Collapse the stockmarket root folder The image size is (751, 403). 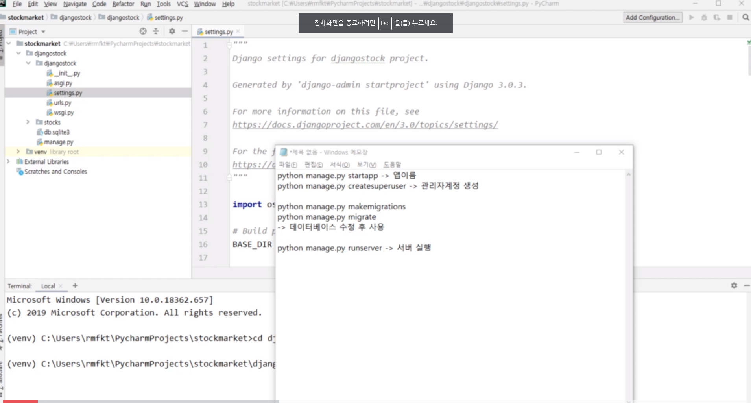point(9,43)
